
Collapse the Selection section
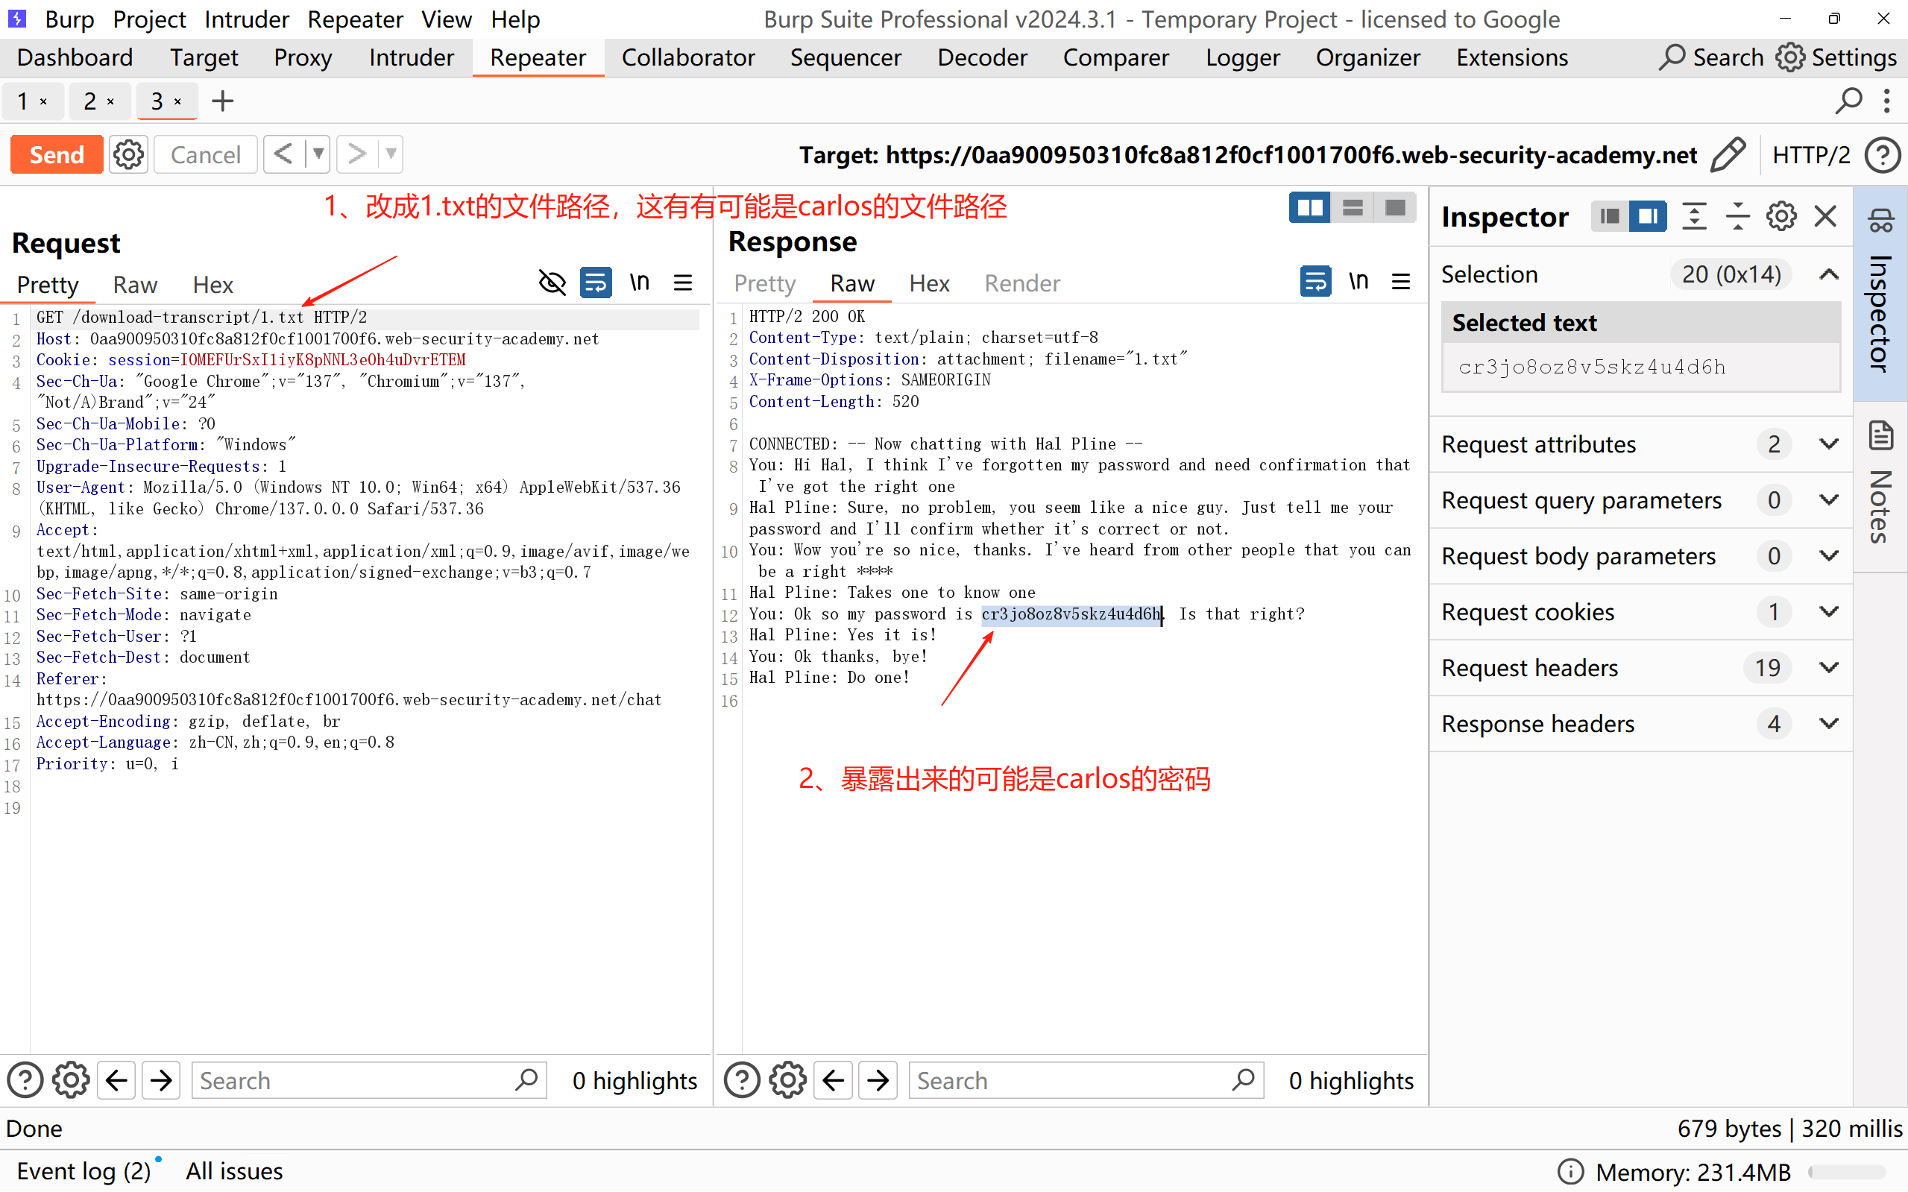point(1828,274)
